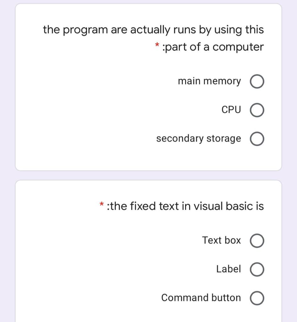
Task: Click the fixed text question text
Action: [x=185, y=206]
